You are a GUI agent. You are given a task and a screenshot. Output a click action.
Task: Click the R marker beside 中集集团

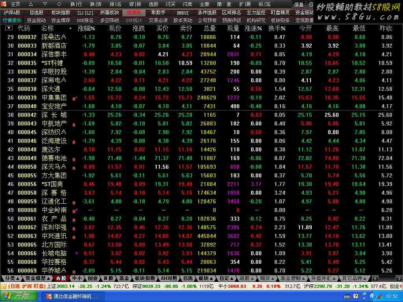coord(74,99)
